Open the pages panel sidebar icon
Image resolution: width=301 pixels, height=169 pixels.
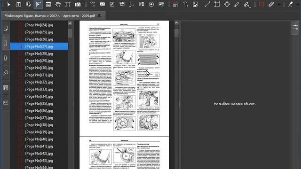point(6,28)
